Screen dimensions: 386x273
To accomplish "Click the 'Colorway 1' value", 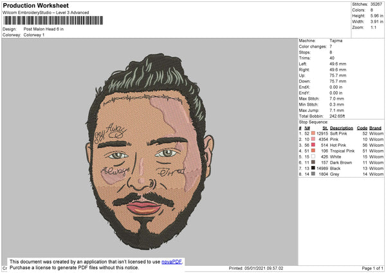I will pos(34,35).
